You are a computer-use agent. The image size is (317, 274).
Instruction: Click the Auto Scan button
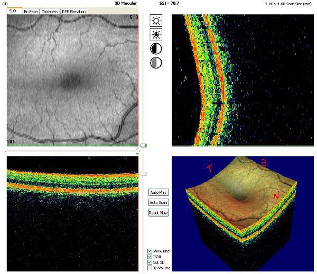click(158, 202)
